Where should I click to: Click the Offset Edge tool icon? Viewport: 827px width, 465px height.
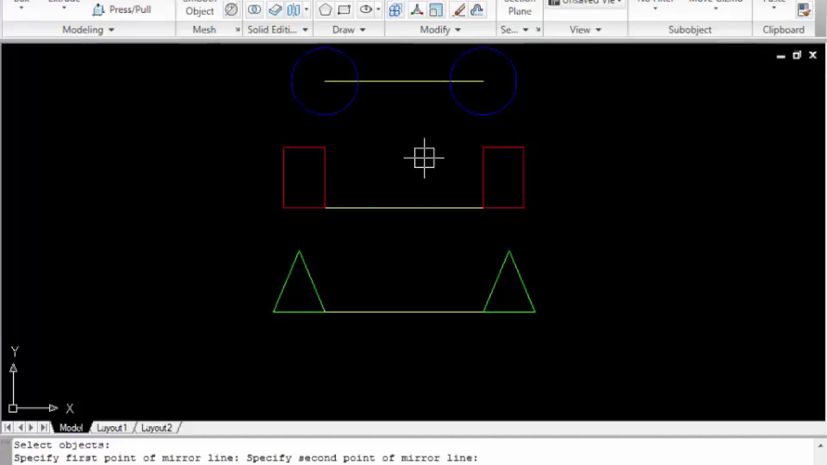click(477, 10)
